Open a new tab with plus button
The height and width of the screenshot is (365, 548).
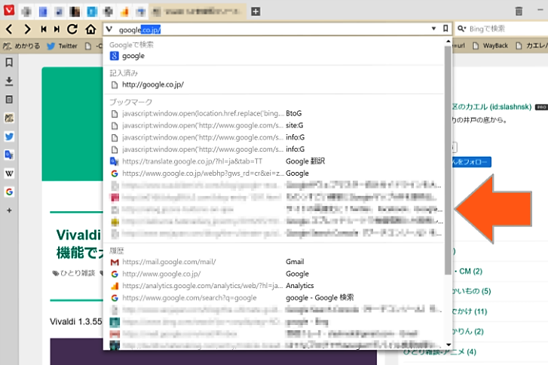256,11
